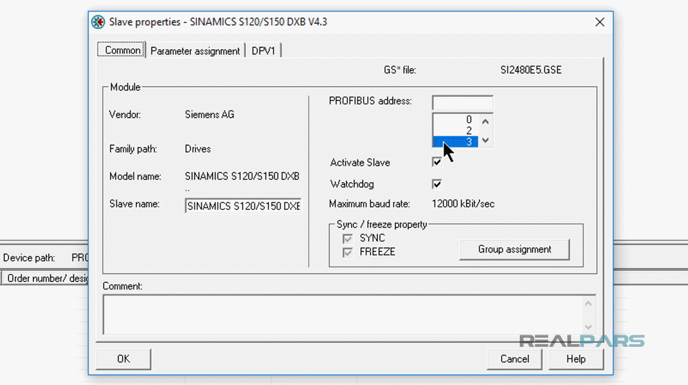
Task: Open the DPV1 tab
Action: 263,51
